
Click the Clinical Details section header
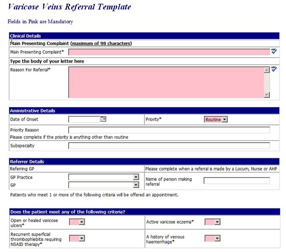[144, 36]
